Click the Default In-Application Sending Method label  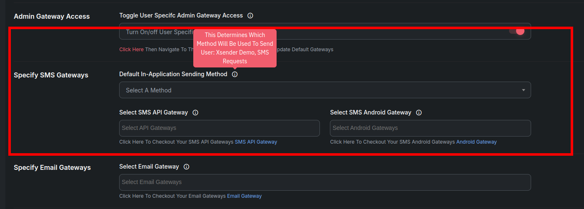173,74
